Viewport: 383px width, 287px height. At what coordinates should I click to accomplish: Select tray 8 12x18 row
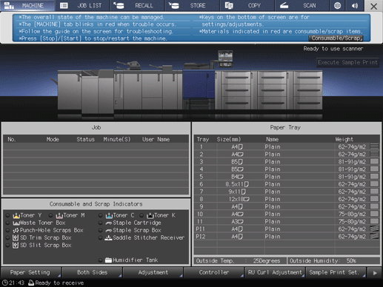[x=287, y=199]
